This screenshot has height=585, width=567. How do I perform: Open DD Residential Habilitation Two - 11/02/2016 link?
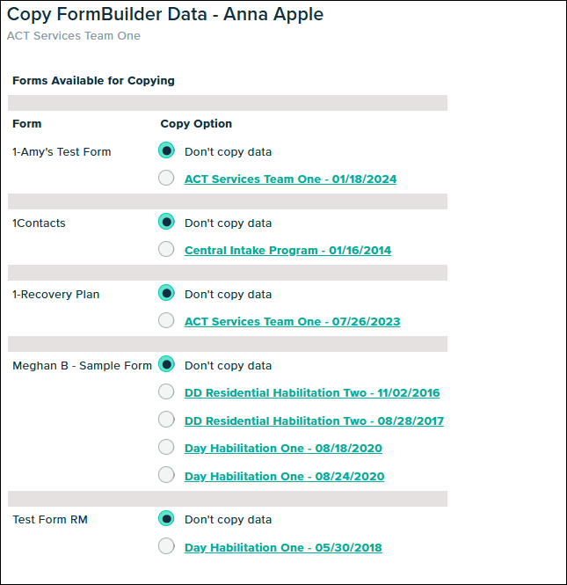(x=312, y=393)
